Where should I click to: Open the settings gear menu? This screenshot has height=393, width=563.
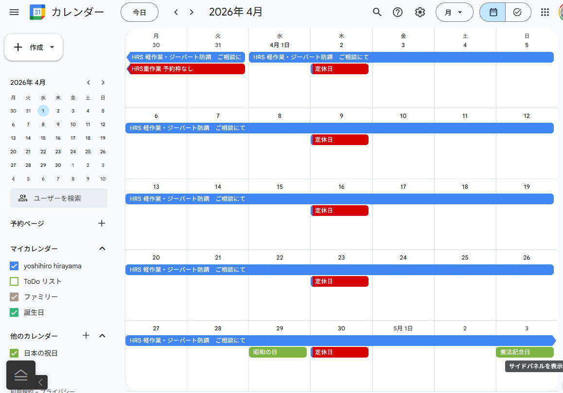pos(420,12)
